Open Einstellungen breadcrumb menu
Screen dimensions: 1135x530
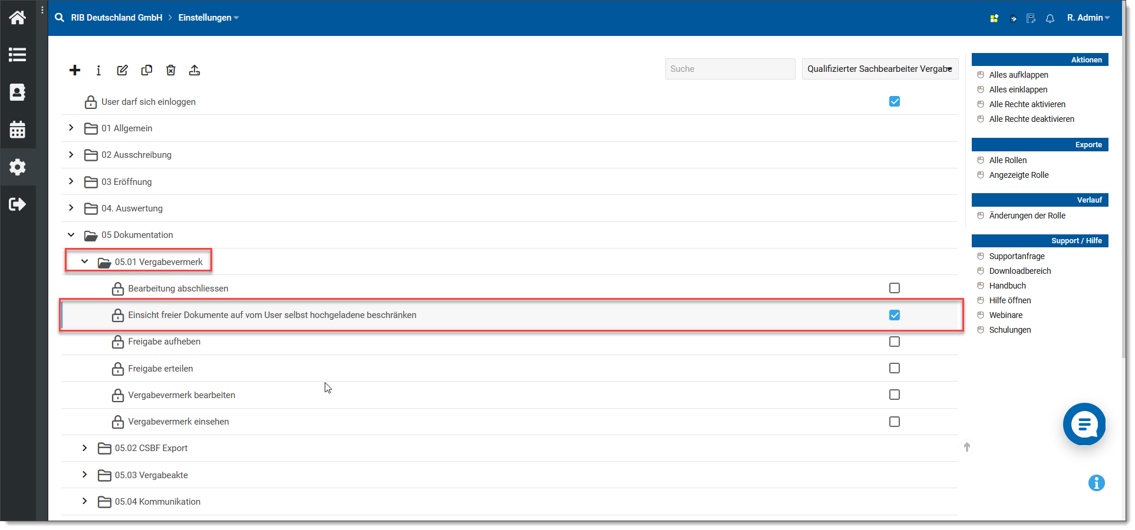209,18
